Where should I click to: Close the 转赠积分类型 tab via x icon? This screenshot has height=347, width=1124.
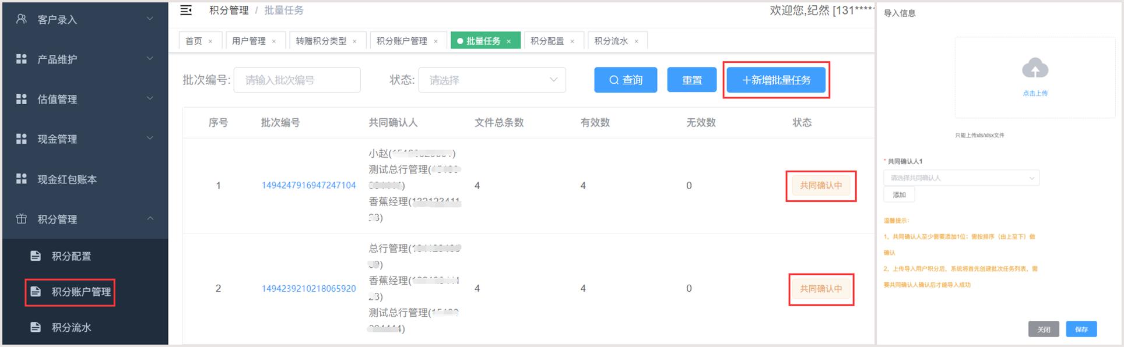354,41
